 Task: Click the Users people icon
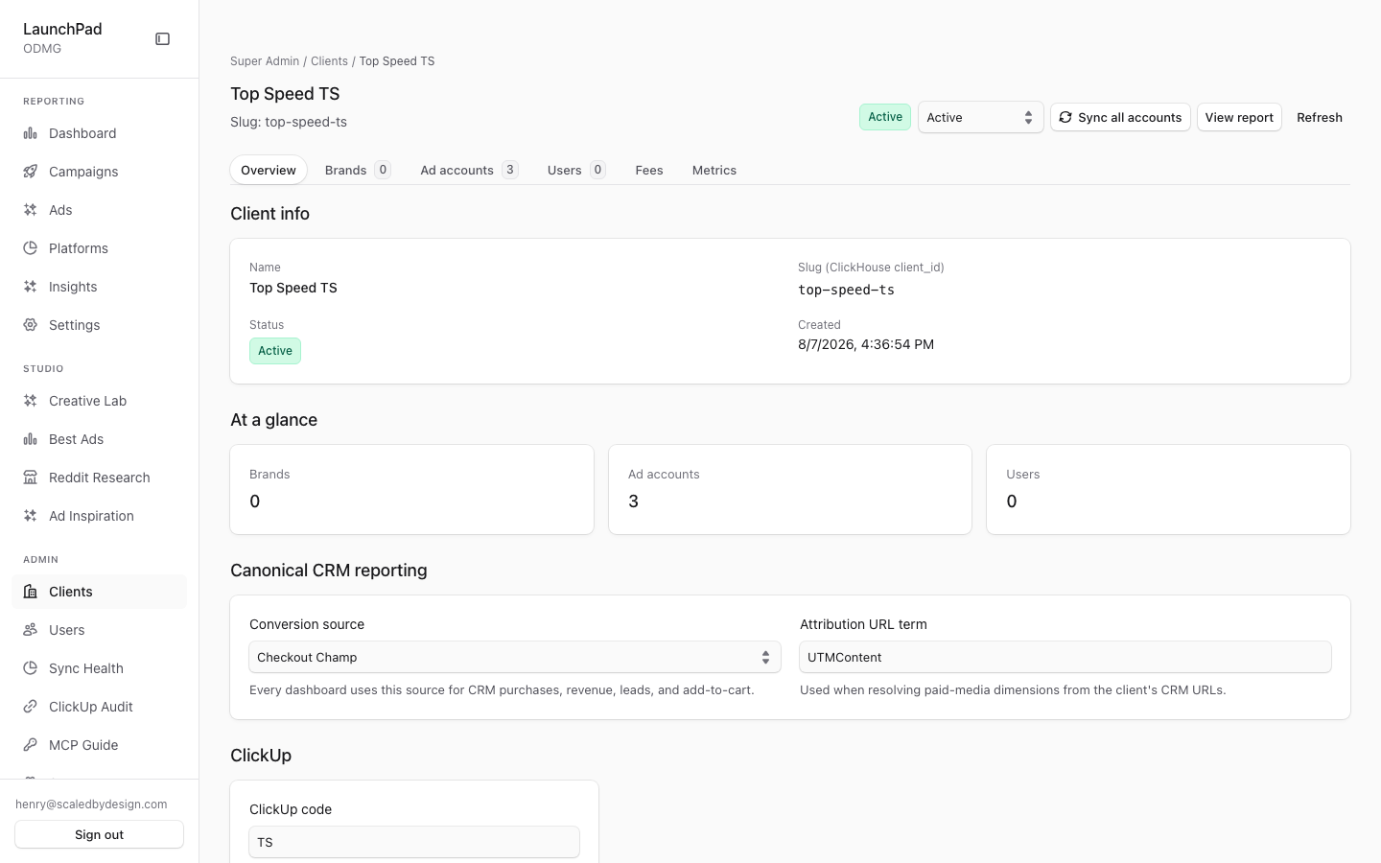[31, 630]
